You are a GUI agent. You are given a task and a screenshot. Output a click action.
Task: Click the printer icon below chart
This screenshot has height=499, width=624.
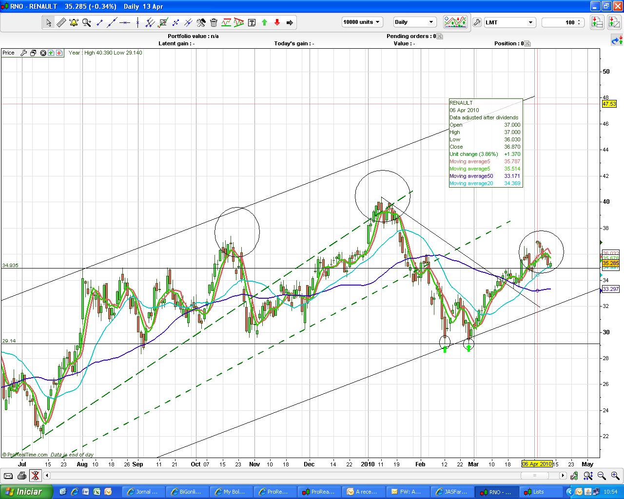[21, 476]
